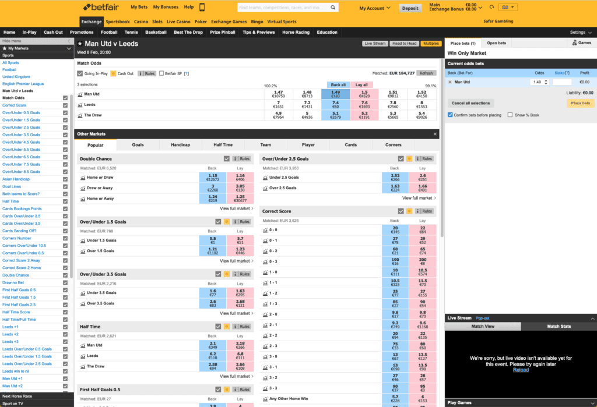The width and height of the screenshot is (597, 407).
Task: Toggle Going In-Play checkbox
Action: tap(80, 73)
